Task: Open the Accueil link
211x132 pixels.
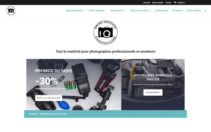Action: 147,3
